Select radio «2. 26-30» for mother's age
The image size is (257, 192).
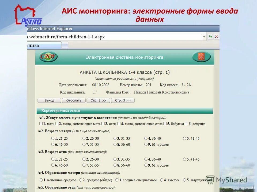84,138
